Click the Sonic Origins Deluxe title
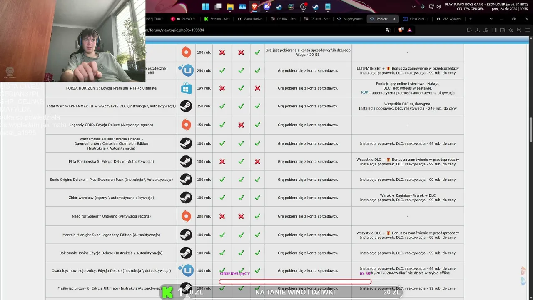Screen dimensions: 533x300 (111, 180)
